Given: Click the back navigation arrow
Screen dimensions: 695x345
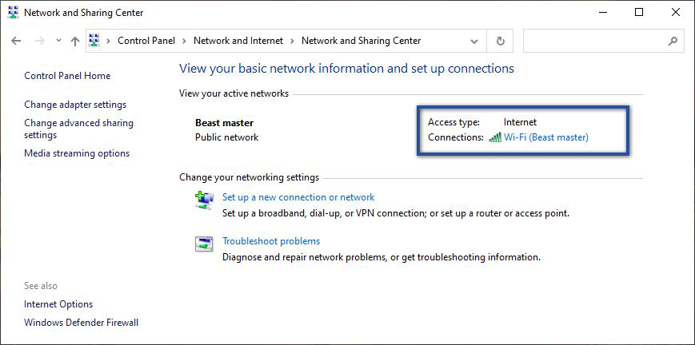Looking at the screenshot, I should (16, 41).
